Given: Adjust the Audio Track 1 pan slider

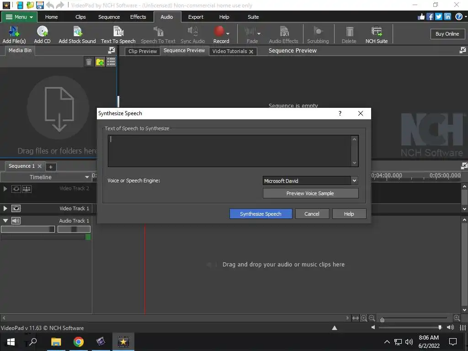Looking at the screenshot, I should tap(74, 229).
